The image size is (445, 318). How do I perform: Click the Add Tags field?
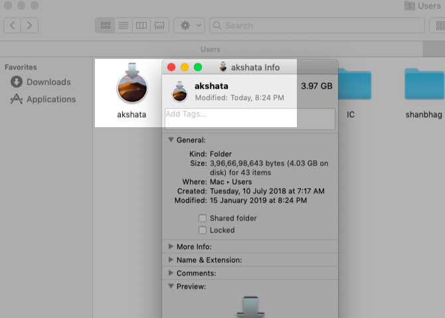point(250,119)
